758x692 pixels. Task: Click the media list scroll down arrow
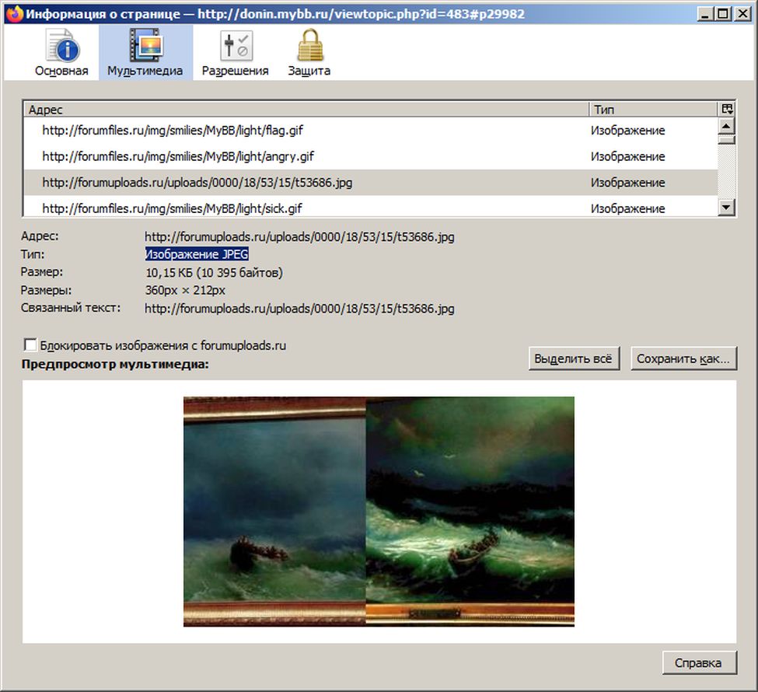point(727,208)
